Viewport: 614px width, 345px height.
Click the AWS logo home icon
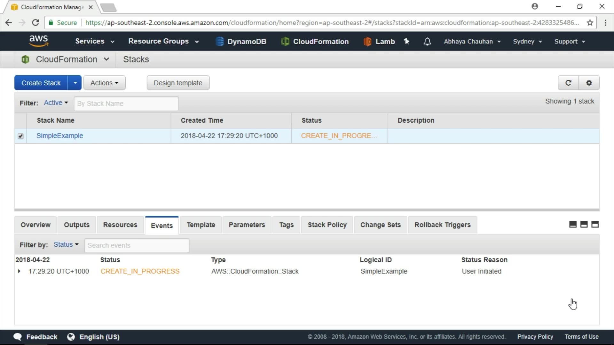(38, 41)
